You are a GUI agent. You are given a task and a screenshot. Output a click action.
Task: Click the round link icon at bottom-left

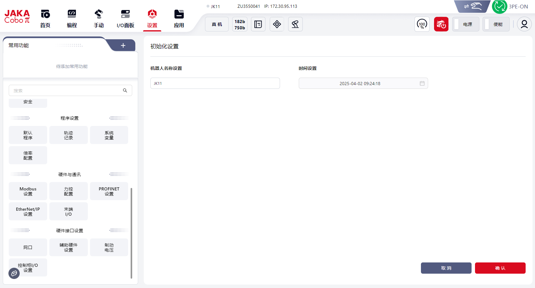[x=14, y=273]
